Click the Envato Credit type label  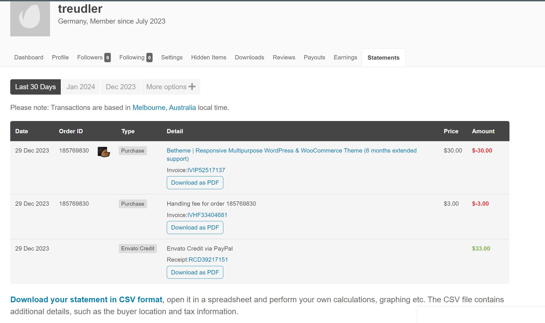(x=138, y=249)
